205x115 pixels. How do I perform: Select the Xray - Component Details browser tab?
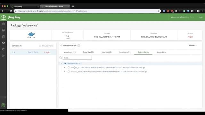click(55, 6)
